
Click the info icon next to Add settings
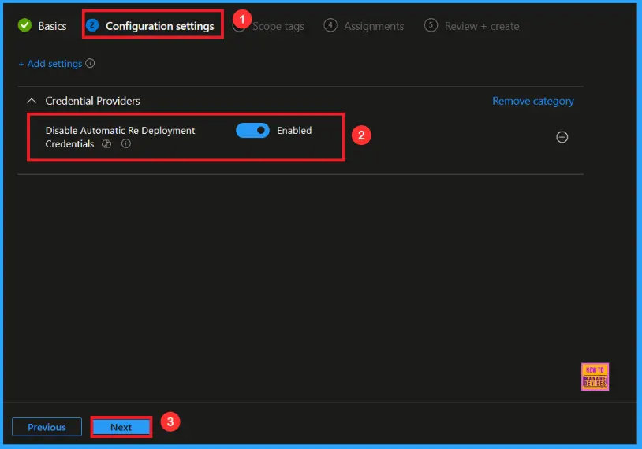(x=90, y=64)
